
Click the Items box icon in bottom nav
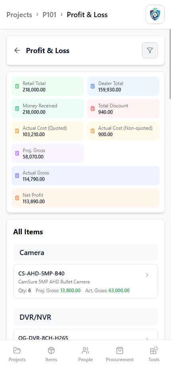coord(51,350)
